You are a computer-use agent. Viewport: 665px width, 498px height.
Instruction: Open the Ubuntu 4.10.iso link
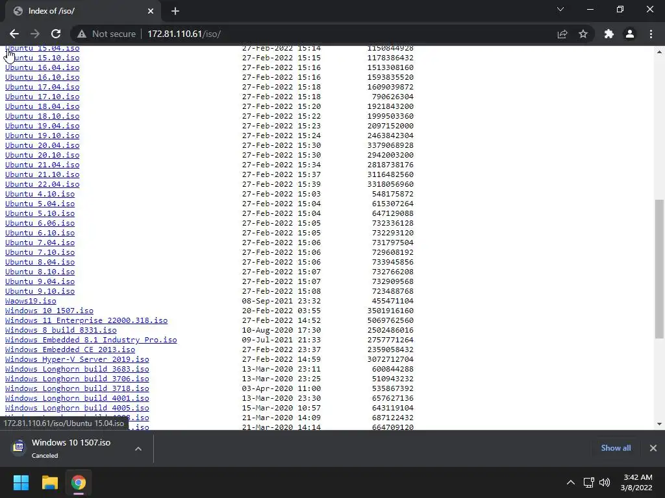click(40, 194)
